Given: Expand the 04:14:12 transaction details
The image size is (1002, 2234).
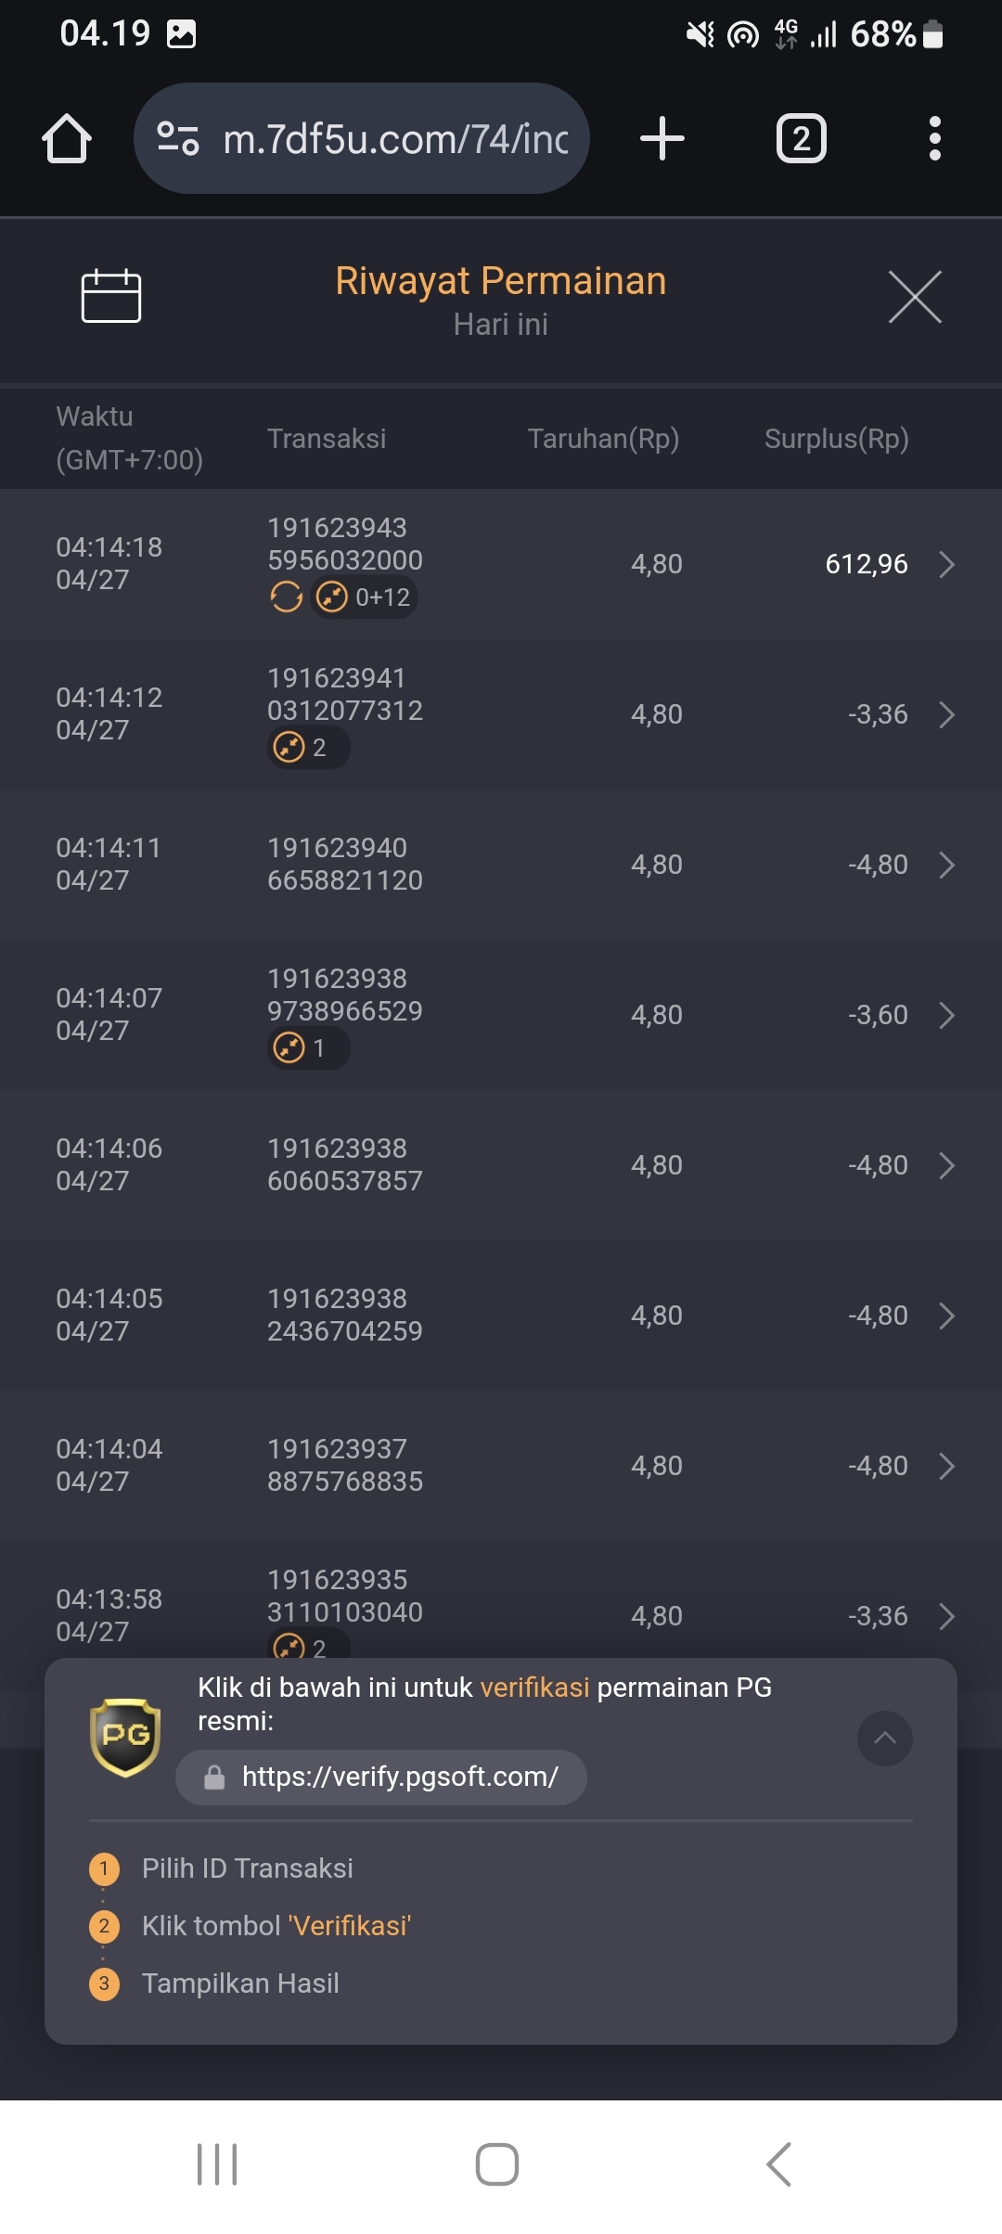Looking at the screenshot, I should [x=946, y=714].
